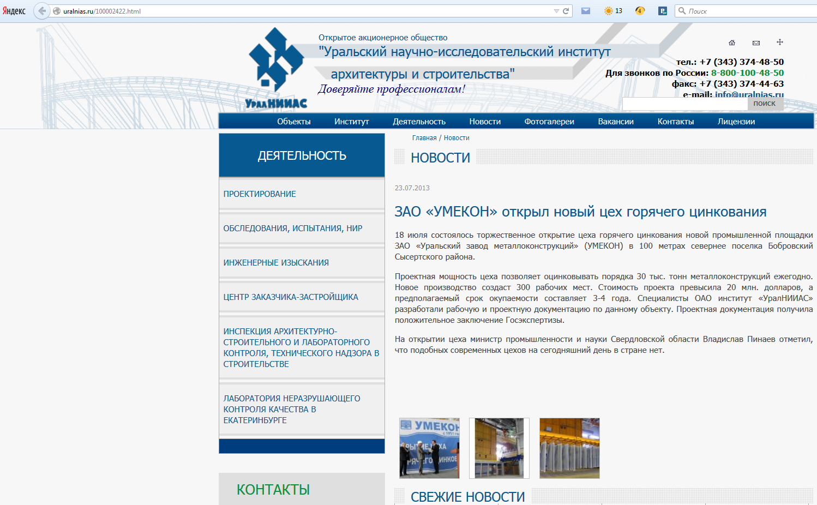Click the globe site identity icon in address bar

57,11
